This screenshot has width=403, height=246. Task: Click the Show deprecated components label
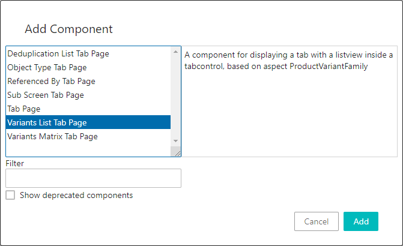76,195
